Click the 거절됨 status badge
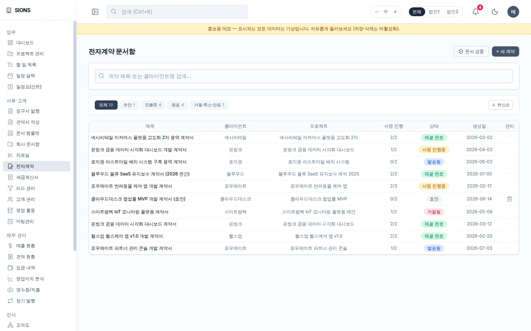The height and width of the screenshot is (331, 531). click(x=434, y=212)
